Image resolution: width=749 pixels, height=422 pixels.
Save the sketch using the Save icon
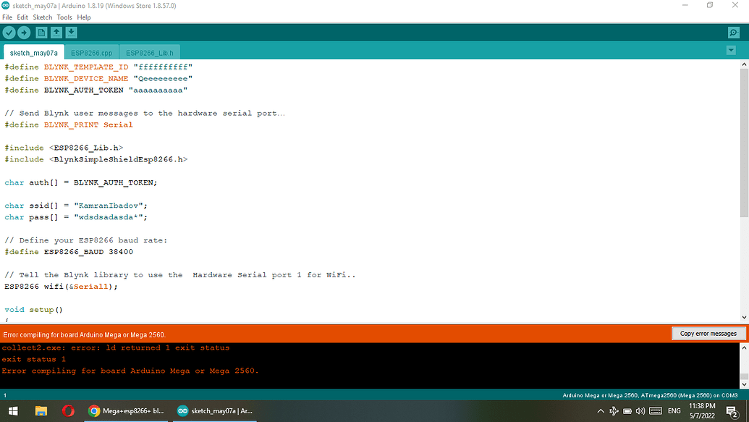[71, 32]
